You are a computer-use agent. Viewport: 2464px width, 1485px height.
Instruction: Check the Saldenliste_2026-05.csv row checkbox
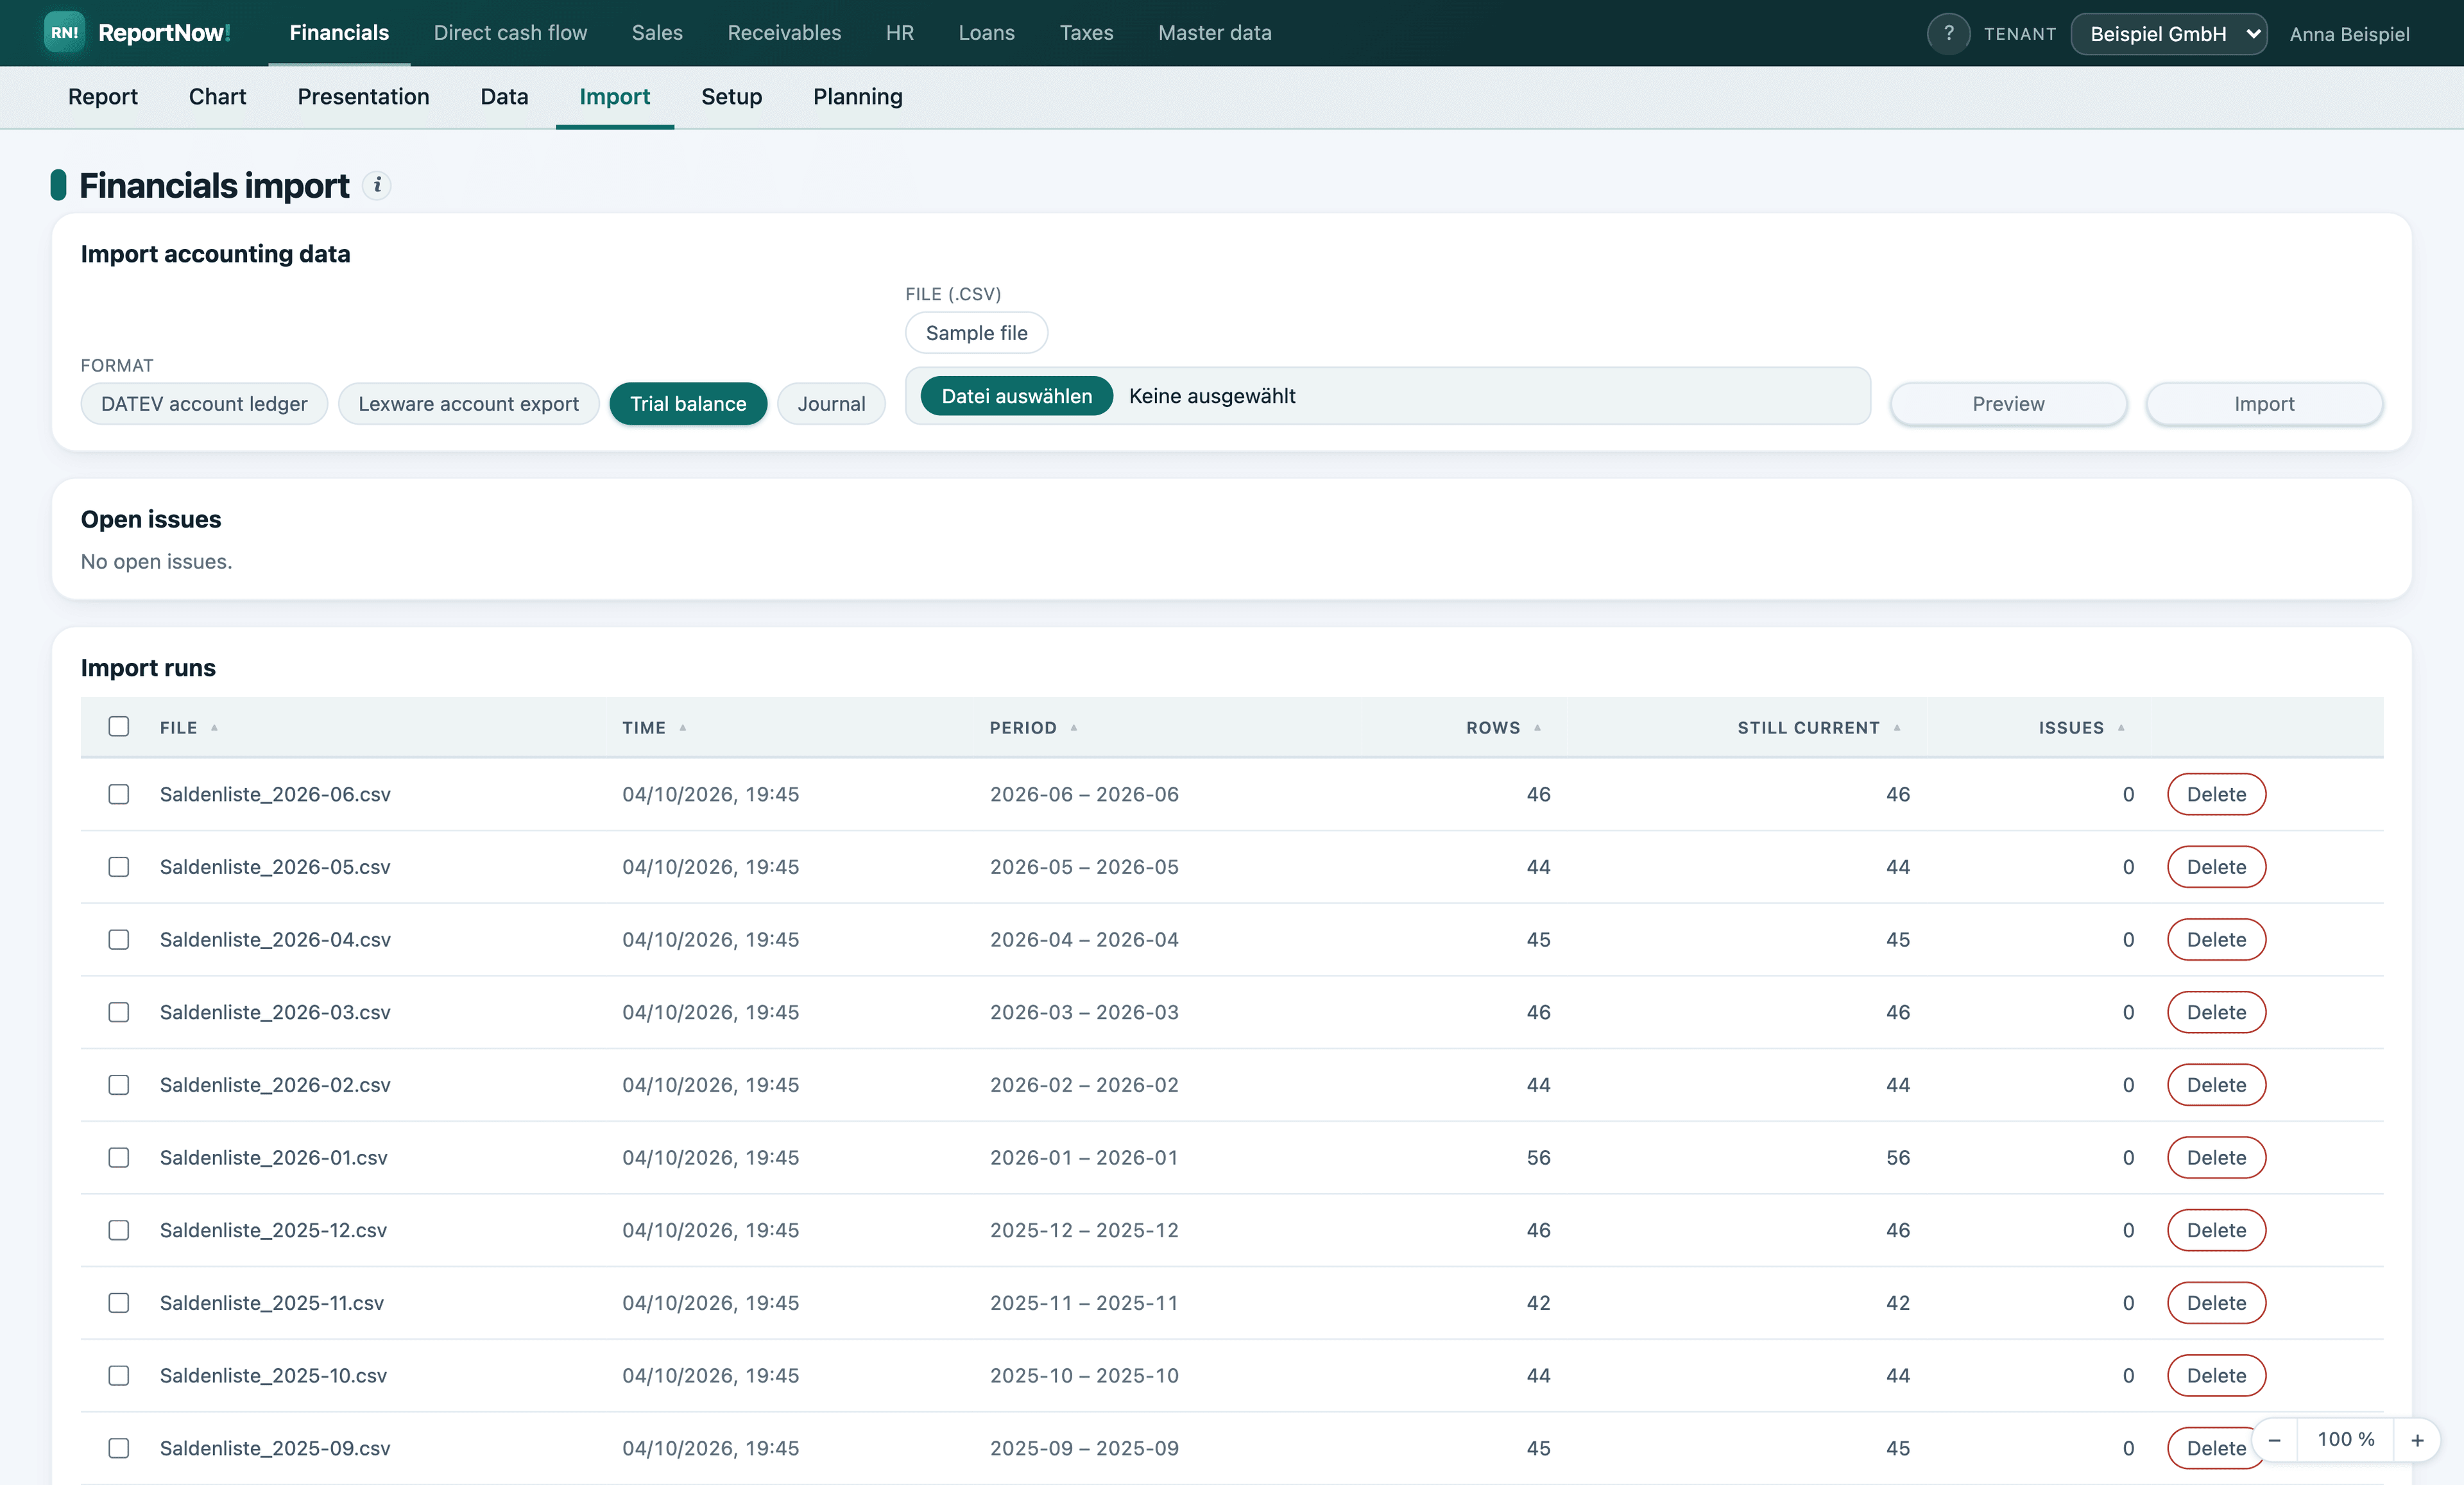pos(119,867)
